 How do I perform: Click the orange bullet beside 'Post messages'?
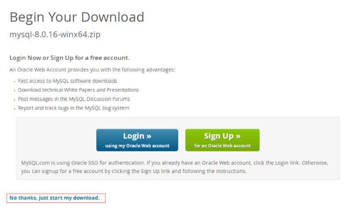[15, 99]
